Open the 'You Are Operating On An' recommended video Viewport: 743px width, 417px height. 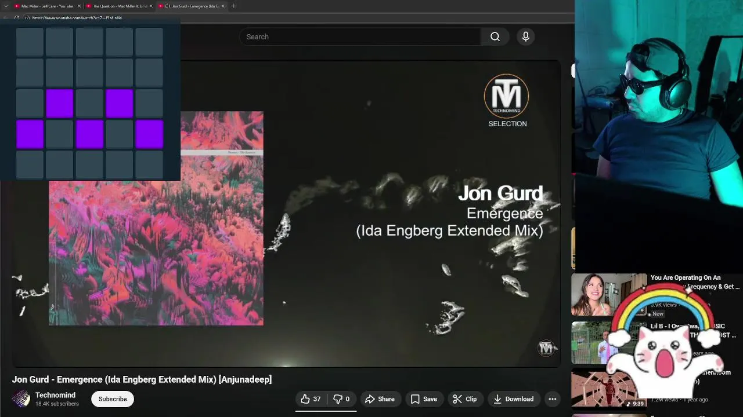[x=609, y=294]
